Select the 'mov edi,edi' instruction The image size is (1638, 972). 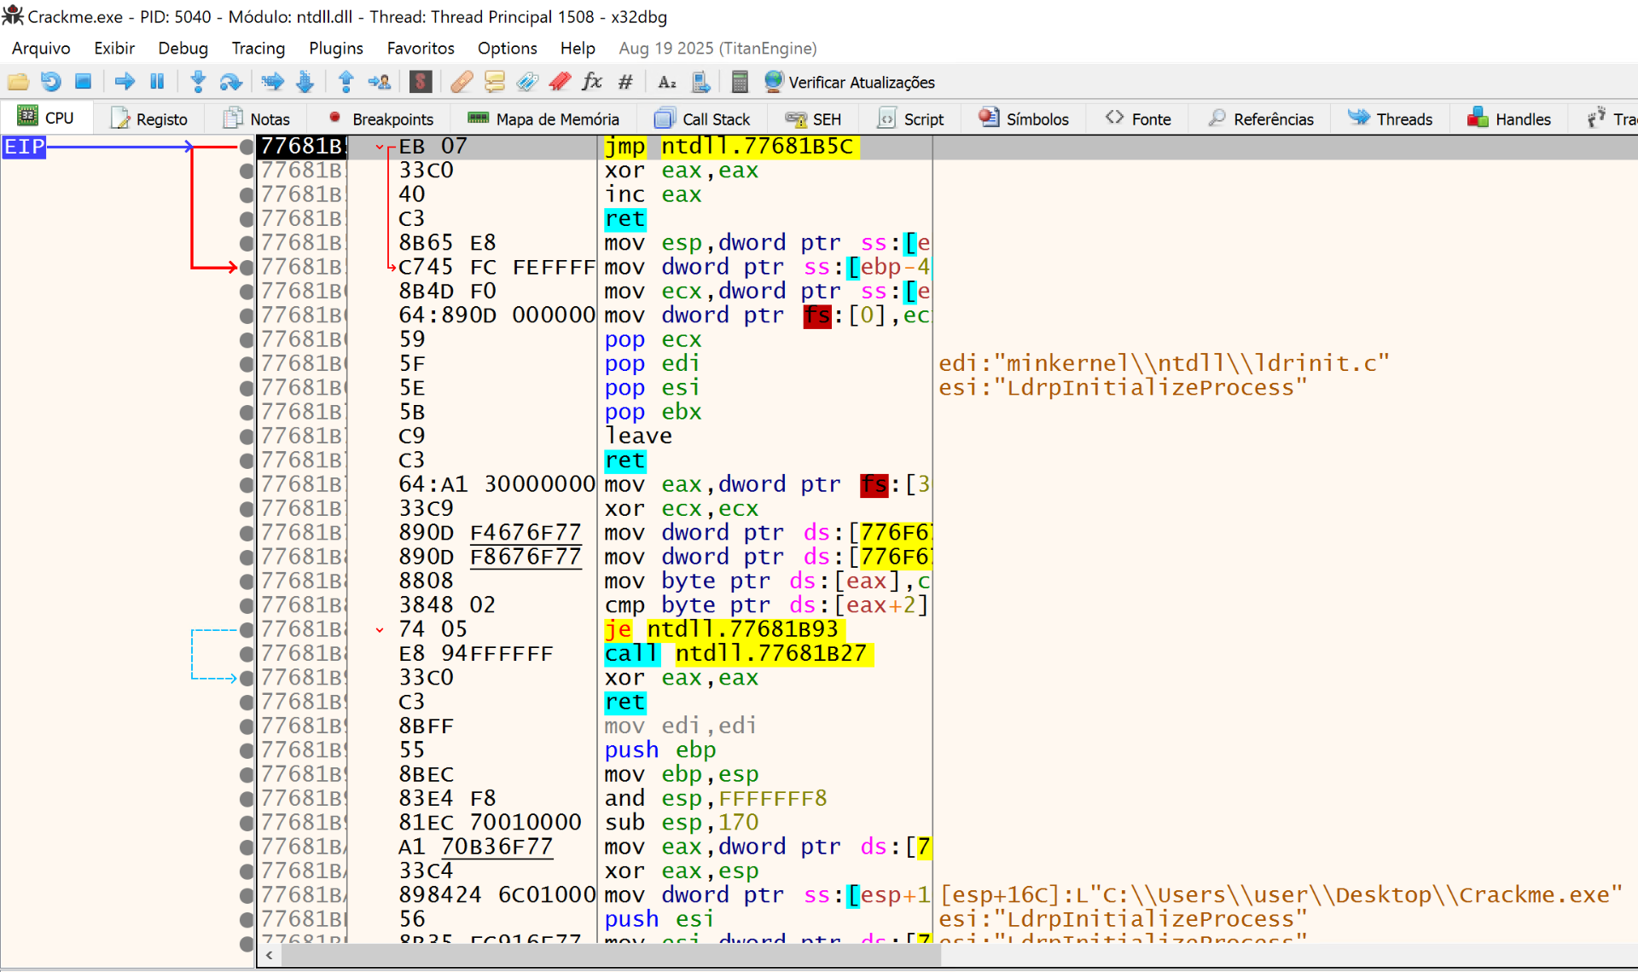(680, 726)
